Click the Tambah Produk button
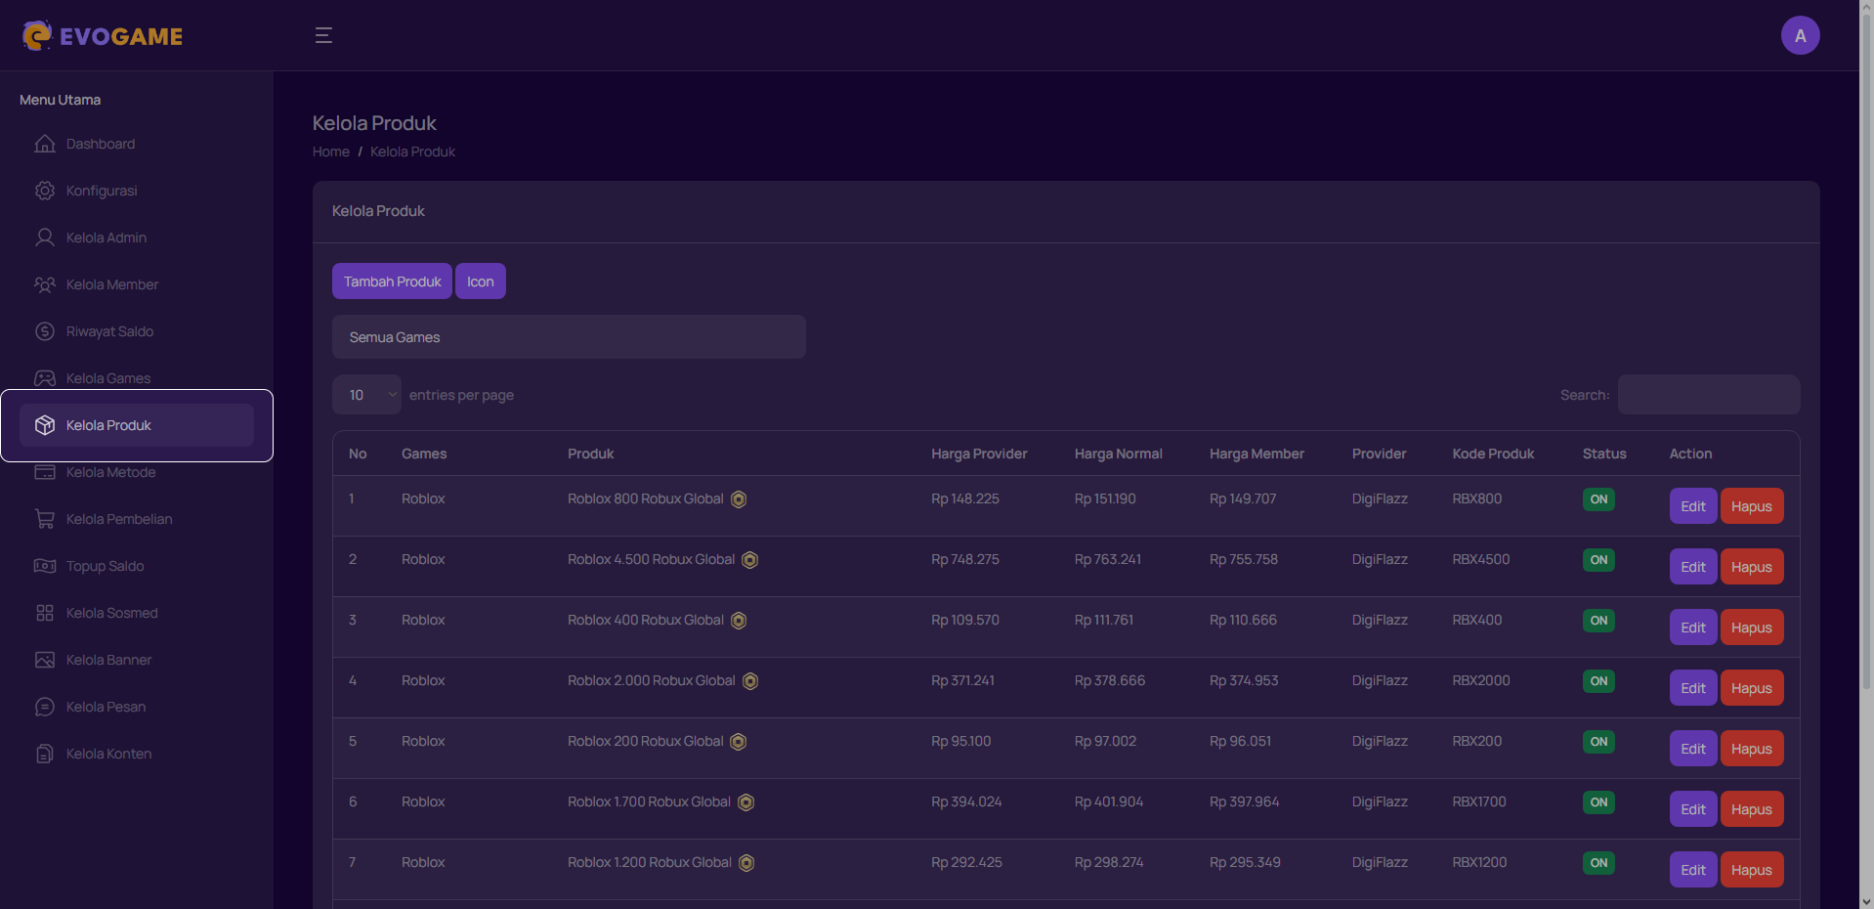This screenshot has width=1874, height=909. [x=392, y=281]
